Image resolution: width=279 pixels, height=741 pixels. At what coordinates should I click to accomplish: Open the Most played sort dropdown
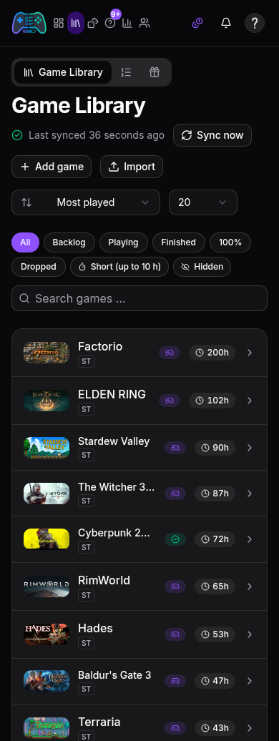[86, 202]
